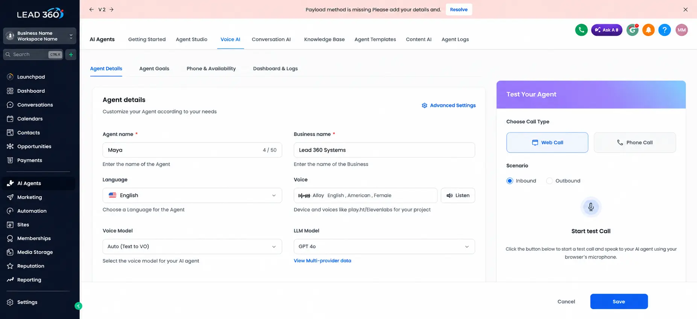Open the Voice selector showing Alloy

point(365,195)
